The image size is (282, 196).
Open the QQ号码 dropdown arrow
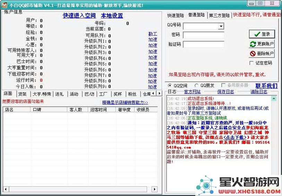click(x=221, y=26)
